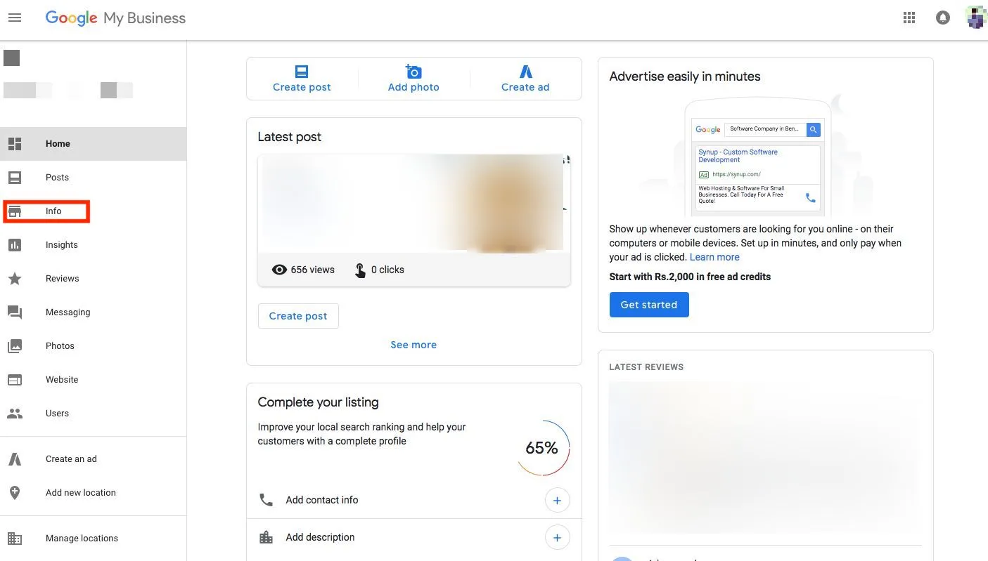Image resolution: width=988 pixels, height=561 pixels.
Task: Click the Add new location pin icon
Action: [15, 493]
